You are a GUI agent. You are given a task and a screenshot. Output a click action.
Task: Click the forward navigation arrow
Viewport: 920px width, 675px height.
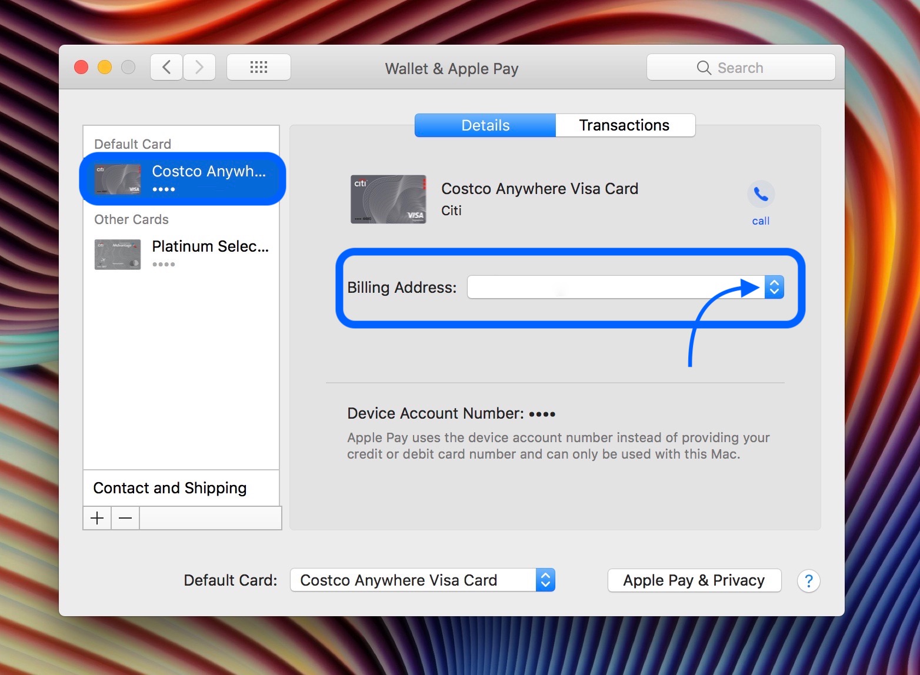coord(199,66)
